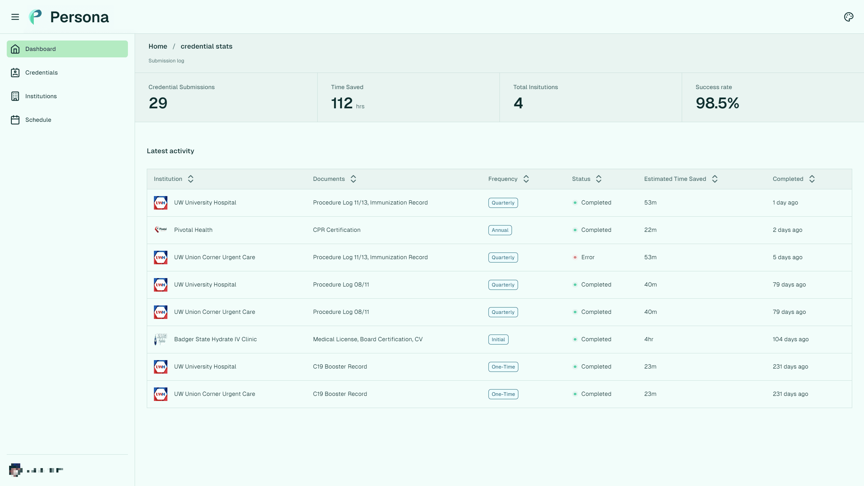
Task: Select the credential stats breadcrumb tab
Action: tap(207, 46)
